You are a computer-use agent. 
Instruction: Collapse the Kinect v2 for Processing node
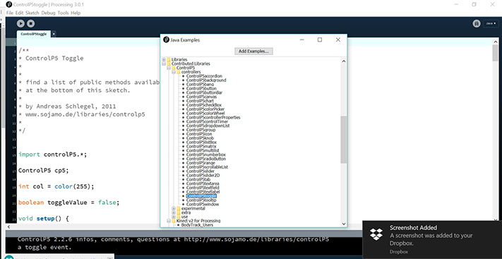click(169, 221)
